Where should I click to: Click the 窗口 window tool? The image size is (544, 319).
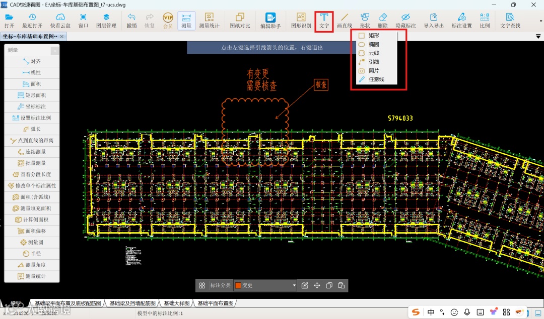pos(83,21)
